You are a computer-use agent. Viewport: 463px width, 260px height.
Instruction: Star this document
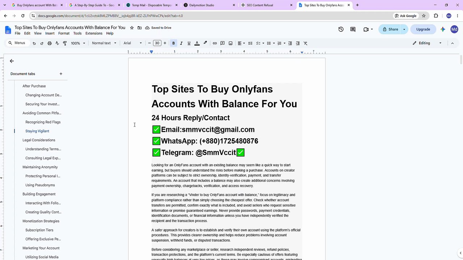(132, 28)
